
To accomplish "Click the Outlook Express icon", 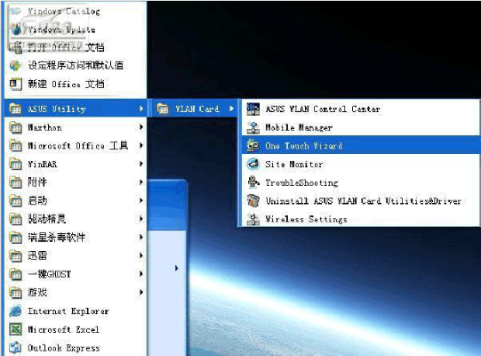I will click(15, 348).
